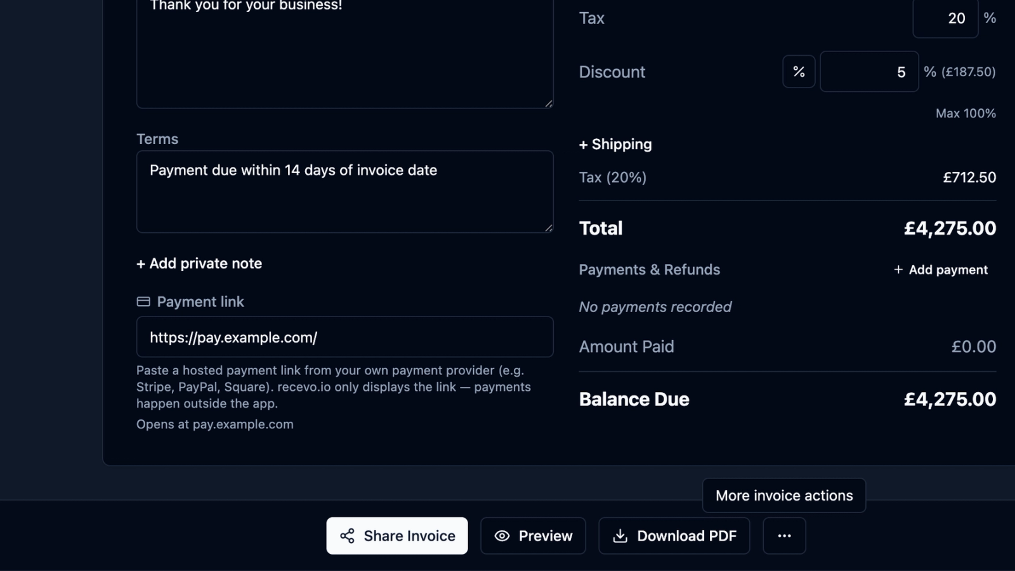1015x571 pixels.
Task: Toggle the discount percent type button
Action: (x=799, y=72)
